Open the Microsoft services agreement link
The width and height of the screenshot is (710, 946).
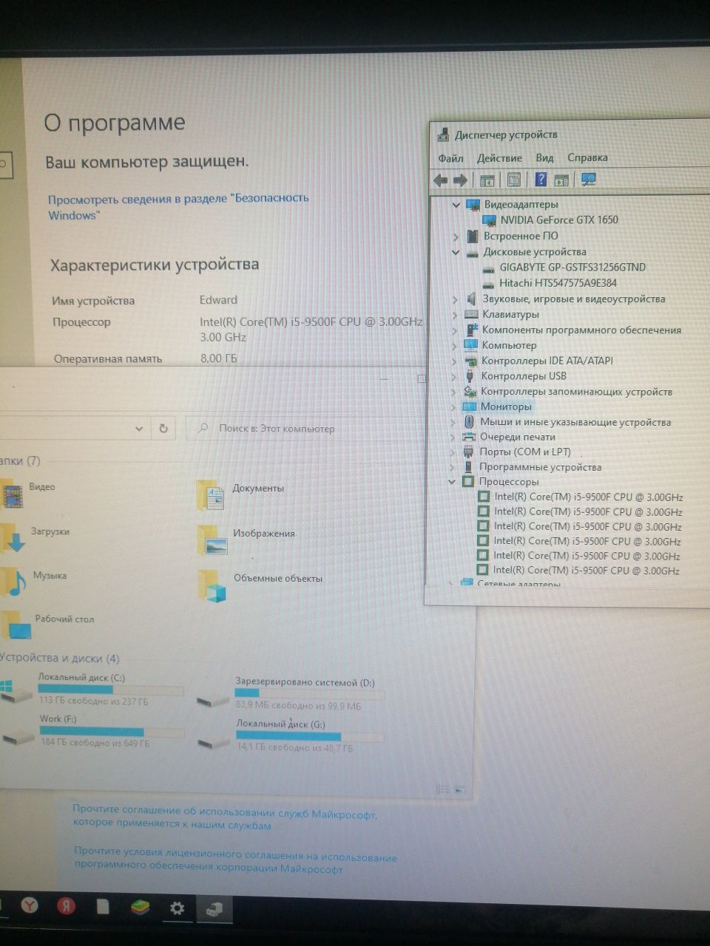tap(225, 818)
